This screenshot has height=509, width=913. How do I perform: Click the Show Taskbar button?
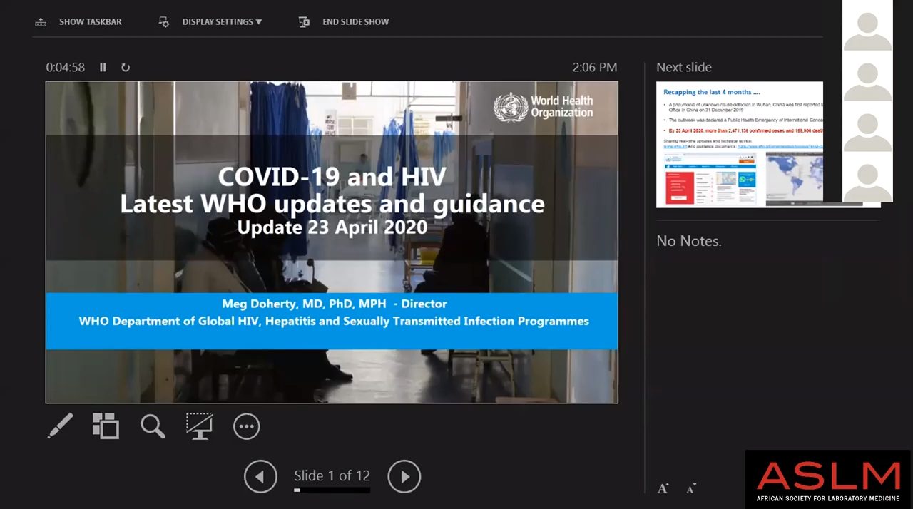[x=78, y=22]
